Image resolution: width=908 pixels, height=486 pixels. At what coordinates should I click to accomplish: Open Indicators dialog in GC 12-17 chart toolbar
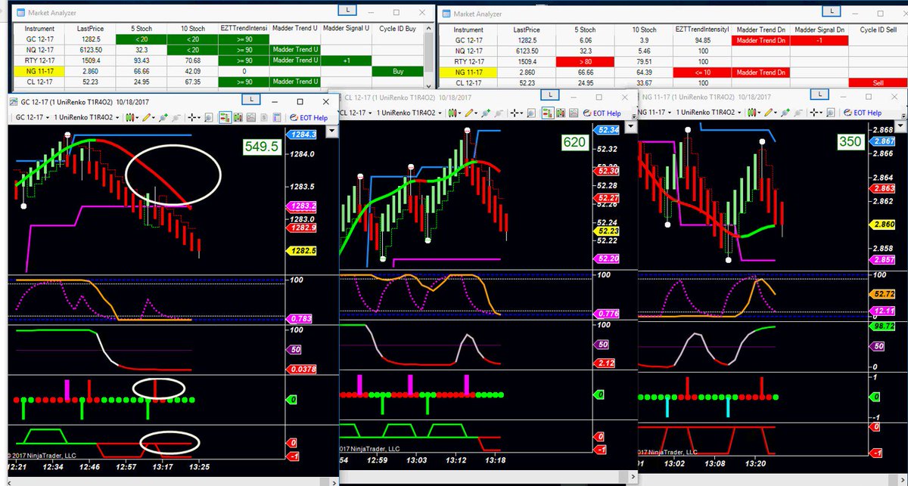[x=238, y=118]
